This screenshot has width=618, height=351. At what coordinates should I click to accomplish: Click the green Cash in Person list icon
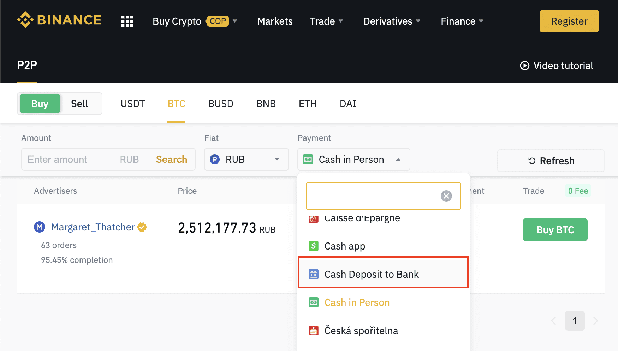pyautogui.click(x=314, y=302)
